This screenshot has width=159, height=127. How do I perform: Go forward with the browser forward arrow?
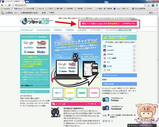(6, 5)
